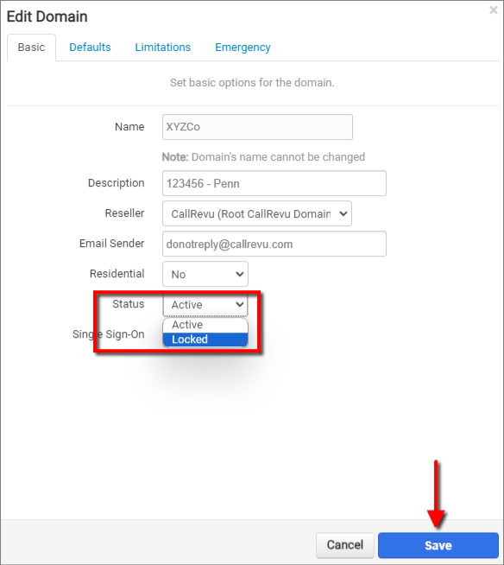Switch to the Defaults tab

point(90,48)
